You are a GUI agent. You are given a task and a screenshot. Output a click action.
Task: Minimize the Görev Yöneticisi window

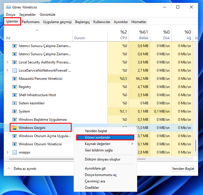165,7
